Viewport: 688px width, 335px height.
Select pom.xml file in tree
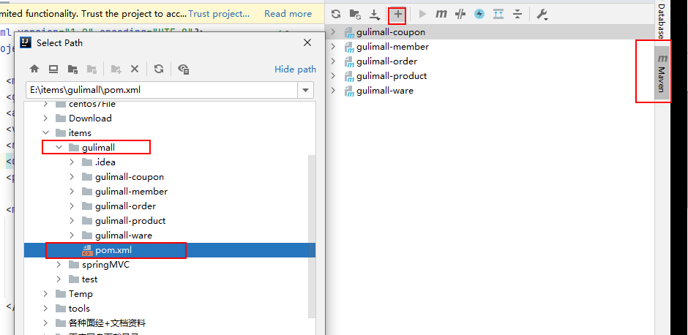pos(170,250)
